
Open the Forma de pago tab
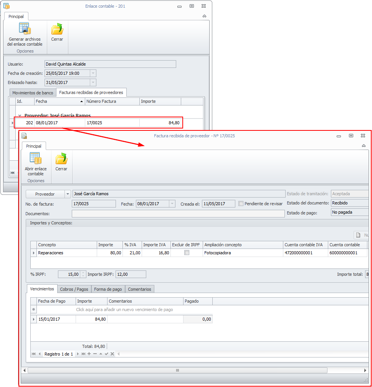click(108, 289)
